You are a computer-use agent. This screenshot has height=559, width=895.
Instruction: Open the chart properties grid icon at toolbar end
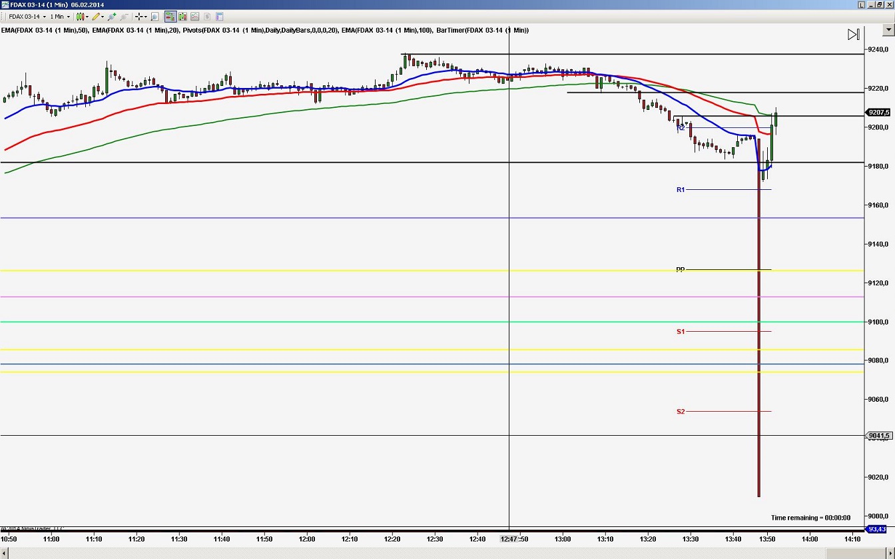(x=219, y=16)
